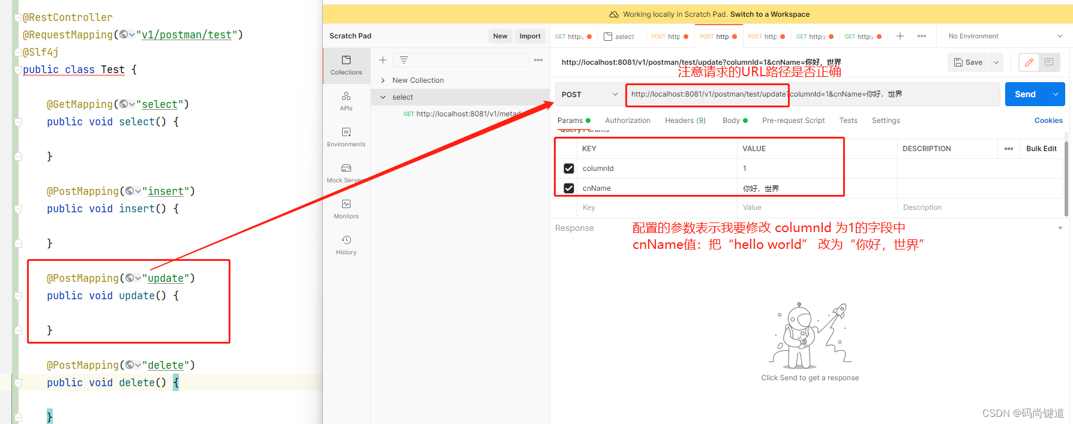
Task: Click the globe icon beside the "insert" mapping
Action: point(130,191)
